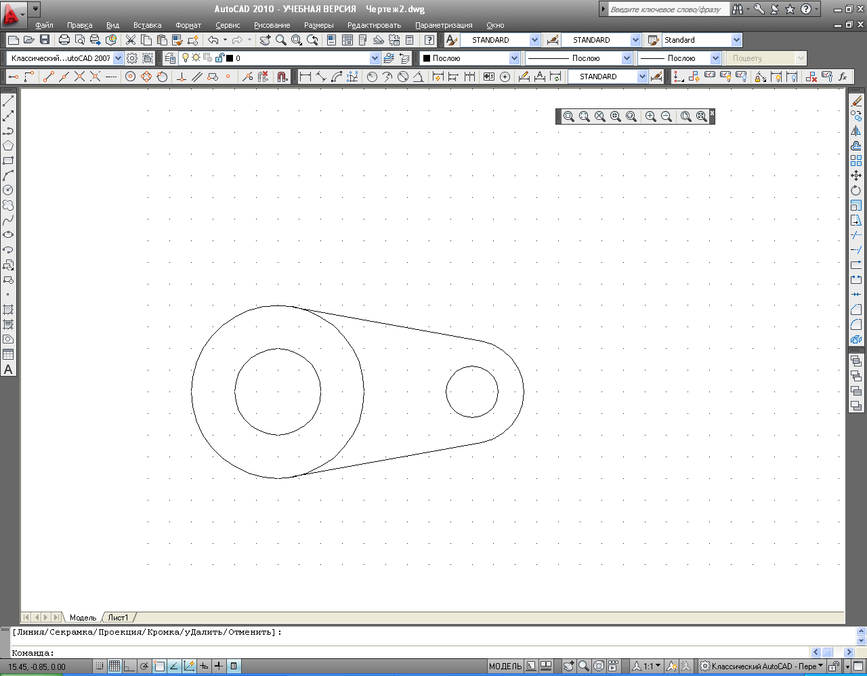Viewport: 867px width, 676px height.
Task: Click the МОДЕЛЬ button in status bar
Action: [x=505, y=667]
